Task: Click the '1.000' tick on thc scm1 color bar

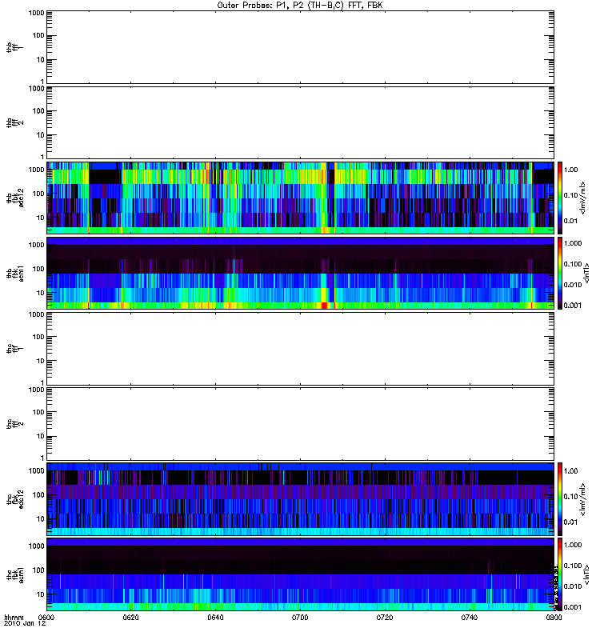Action: click(x=573, y=545)
